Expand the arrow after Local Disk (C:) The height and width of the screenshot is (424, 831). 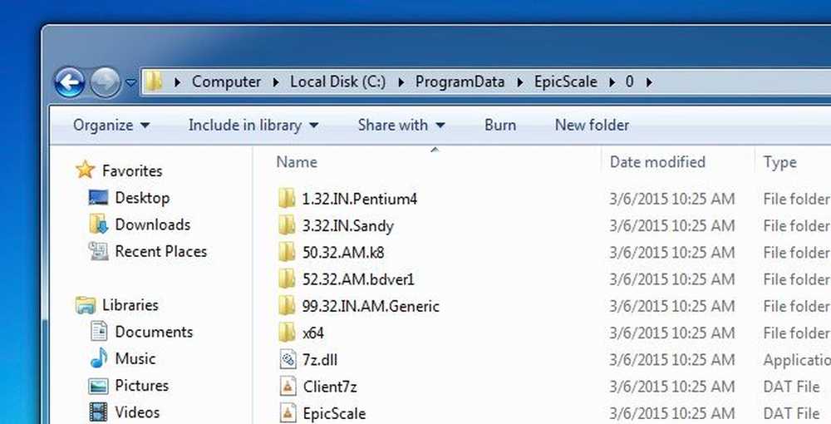(x=401, y=82)
